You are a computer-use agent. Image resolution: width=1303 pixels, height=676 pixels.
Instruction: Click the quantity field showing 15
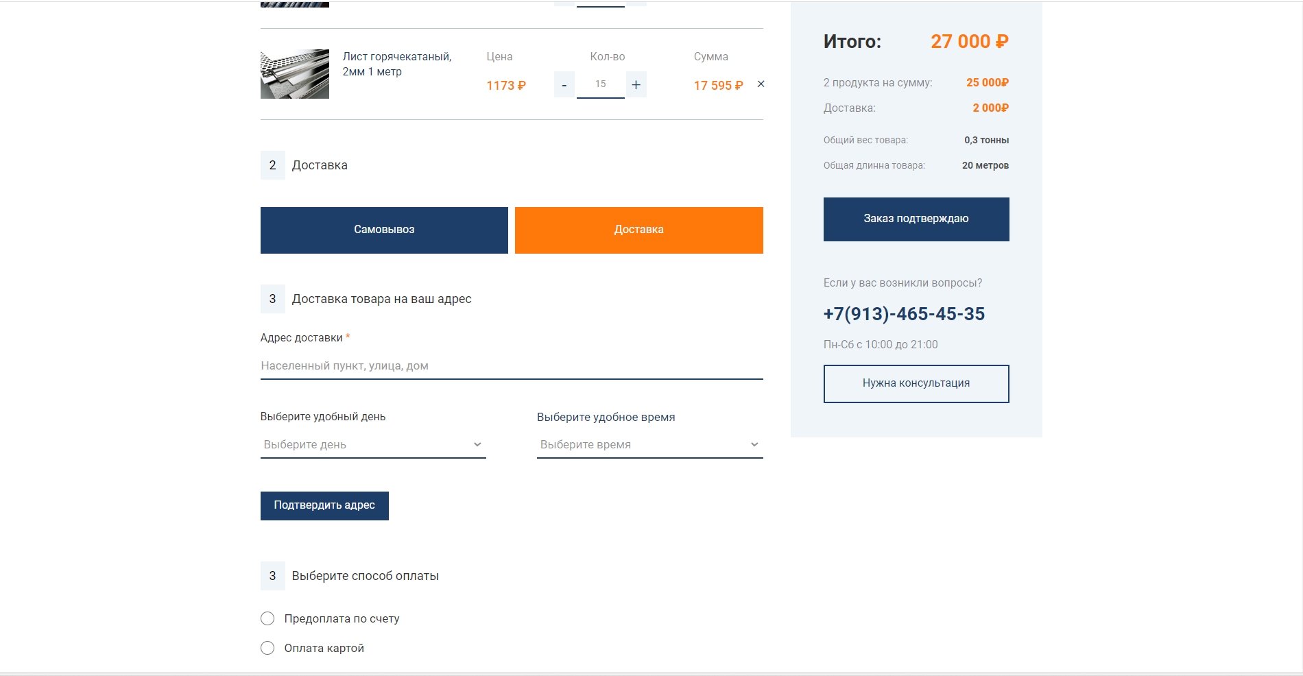(600, 84)
